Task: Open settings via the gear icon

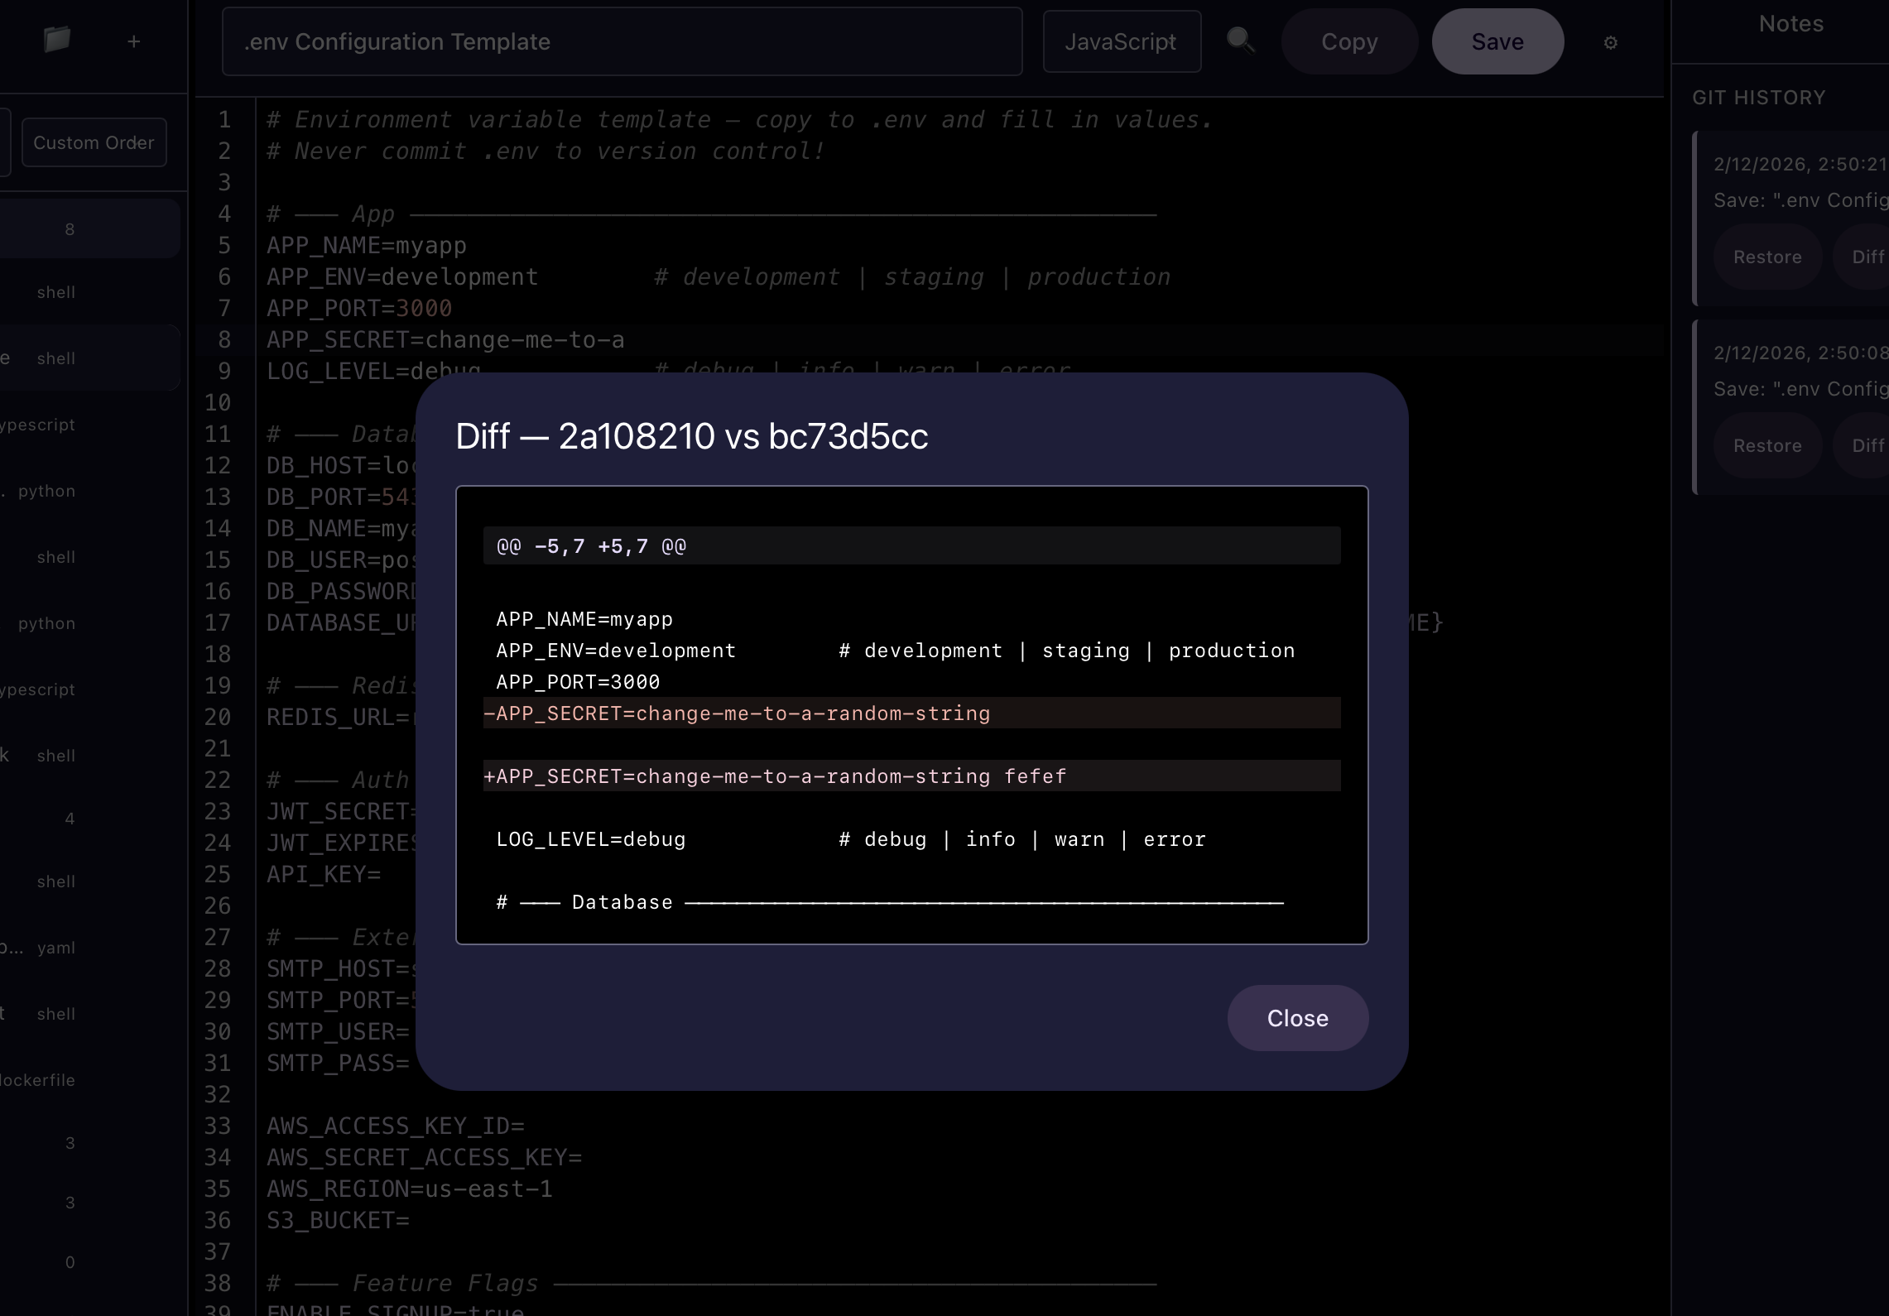Action: [x=1609, y=42]
